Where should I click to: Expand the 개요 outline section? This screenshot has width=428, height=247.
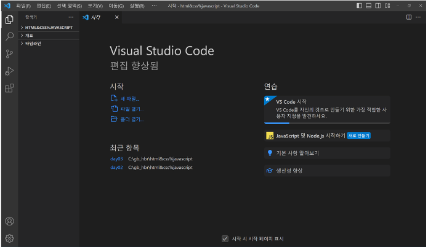pos(49,36)
